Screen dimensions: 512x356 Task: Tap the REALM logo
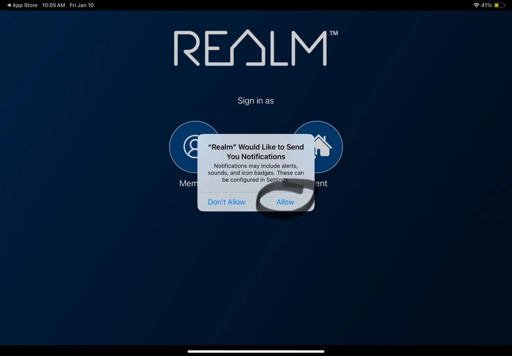(256, 48)
